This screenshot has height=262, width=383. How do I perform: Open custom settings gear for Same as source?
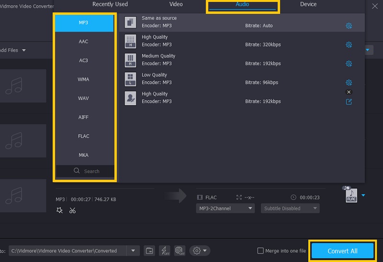tap(349, 26)
